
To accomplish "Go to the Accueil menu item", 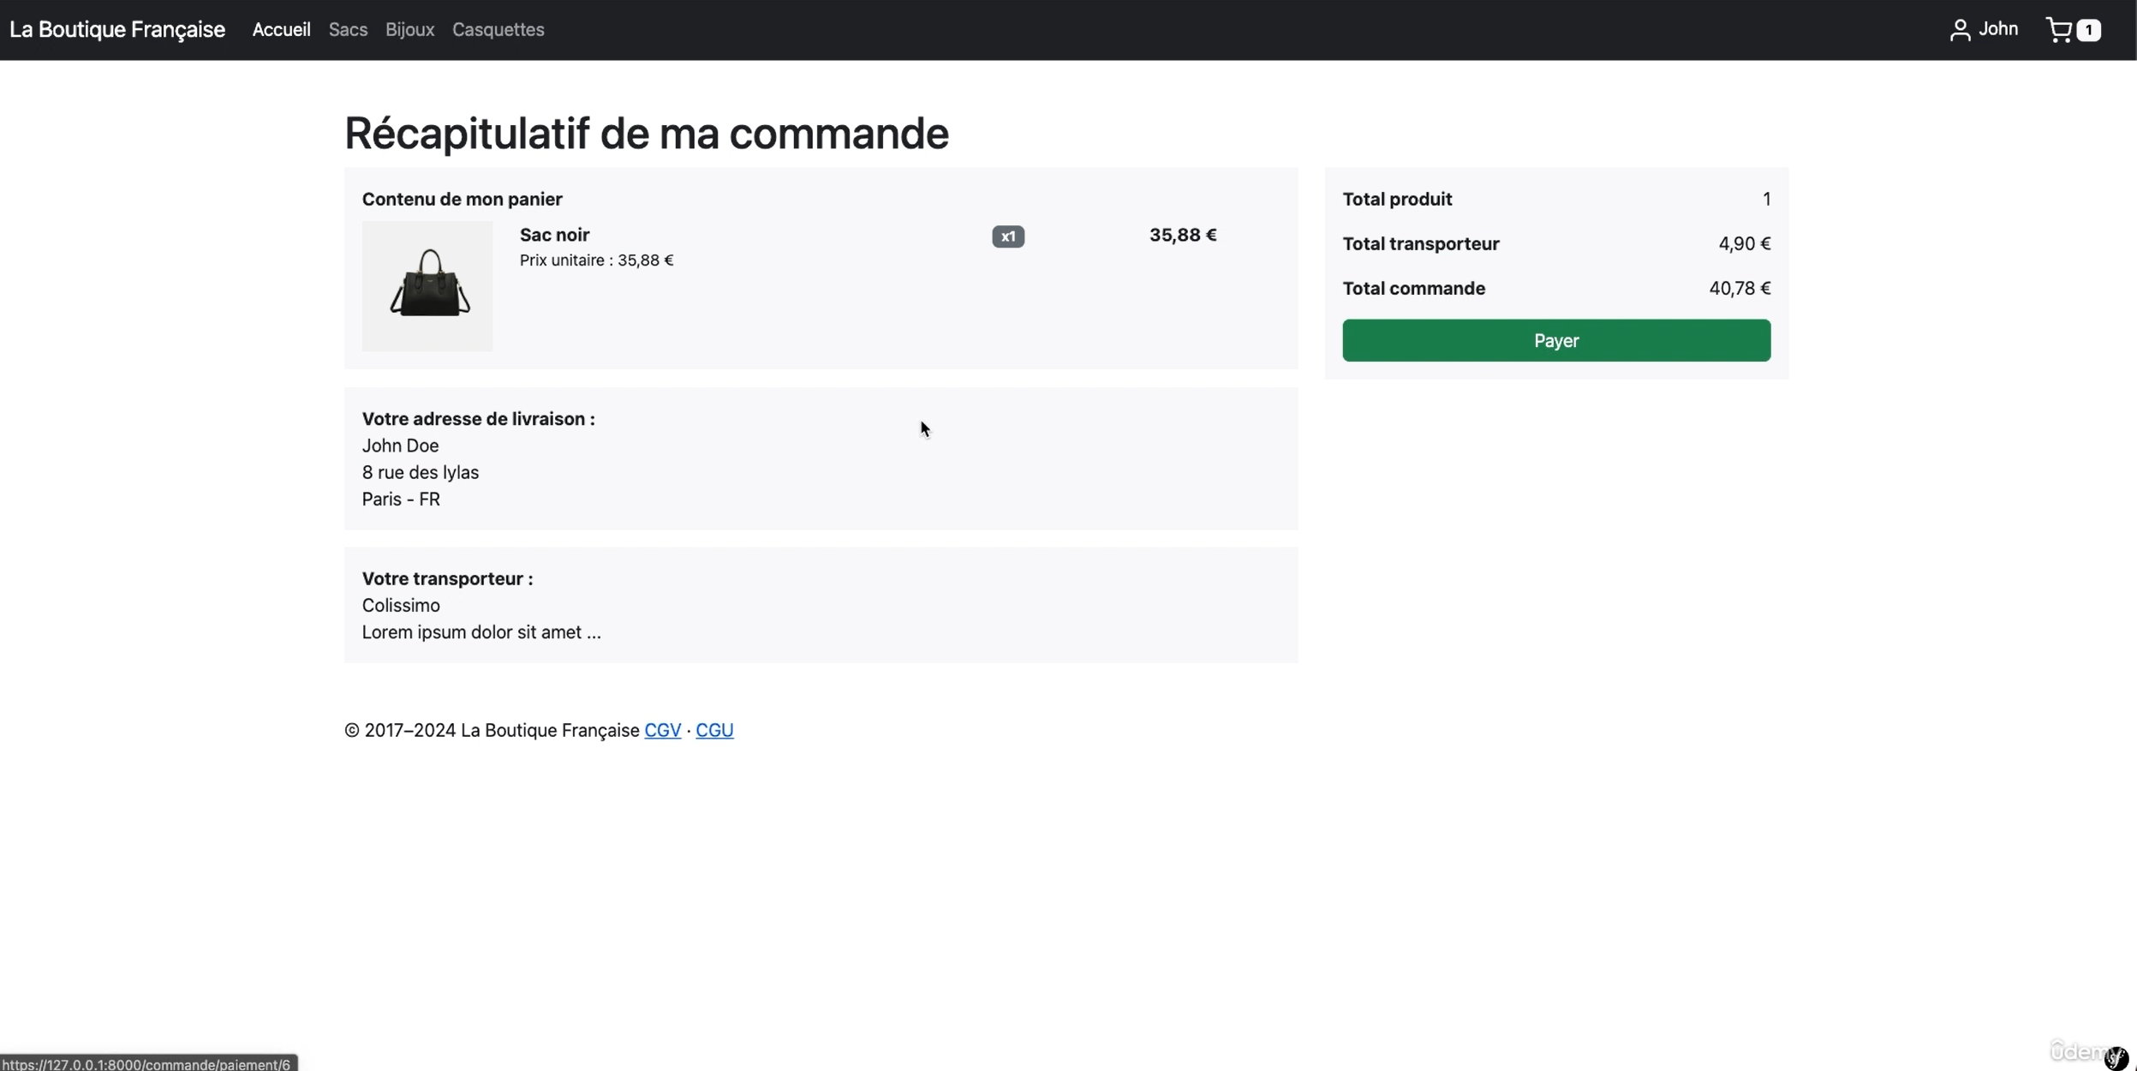I will pos(281,30).
